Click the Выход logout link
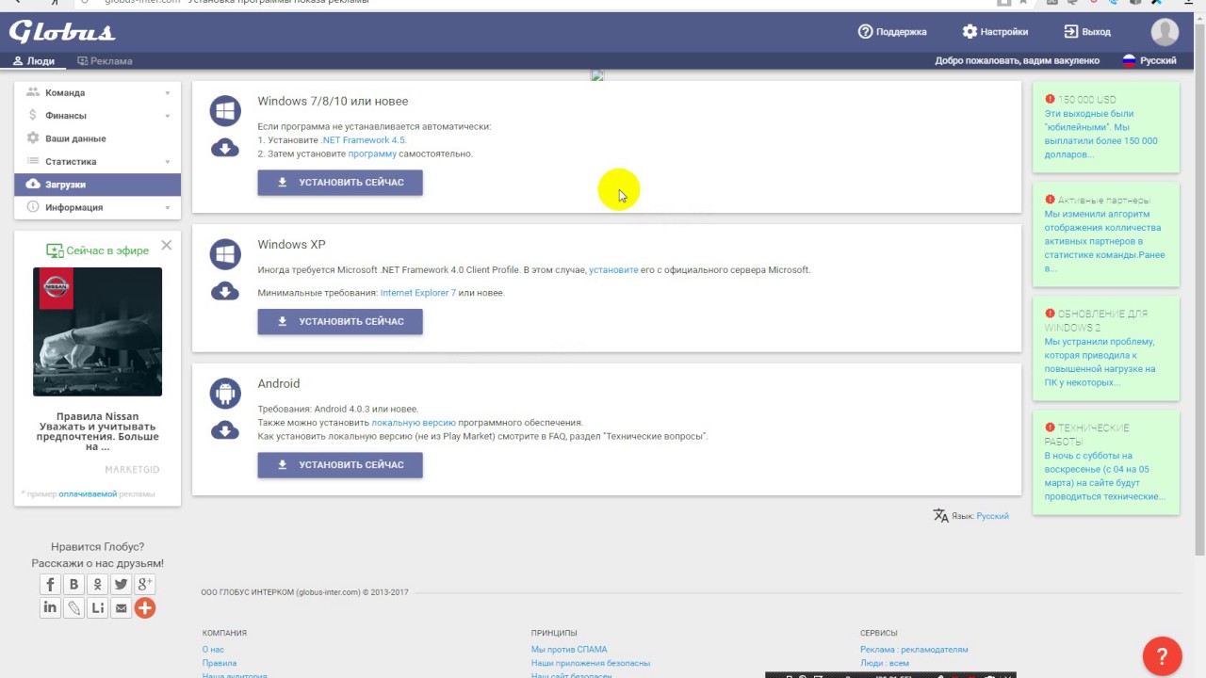Screen dimensions: 1206x678 tap(1087, 32)
